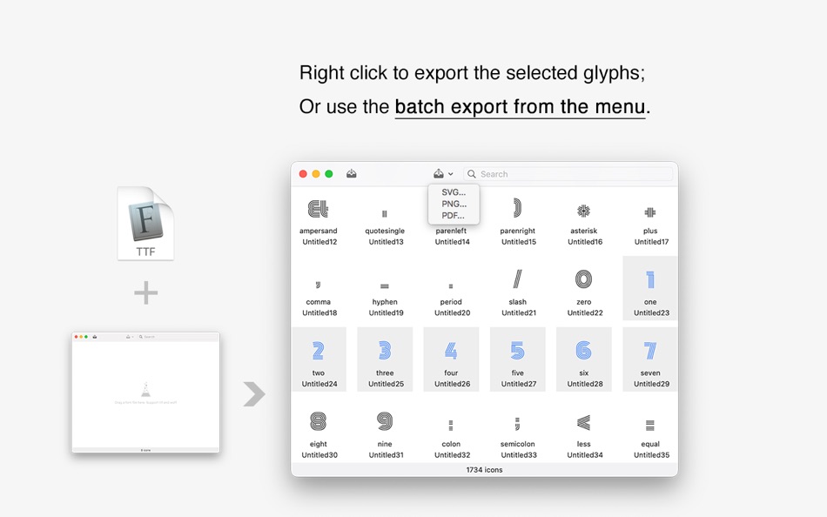827x517 pixels.
Task: Click the 1734 icons status text
Action: [484, 469]
